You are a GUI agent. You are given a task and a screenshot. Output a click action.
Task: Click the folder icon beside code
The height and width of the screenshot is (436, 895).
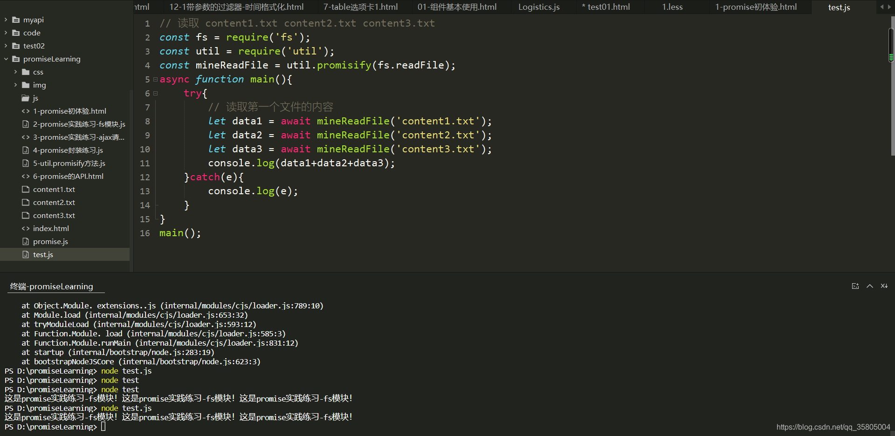tap(16, 33)
